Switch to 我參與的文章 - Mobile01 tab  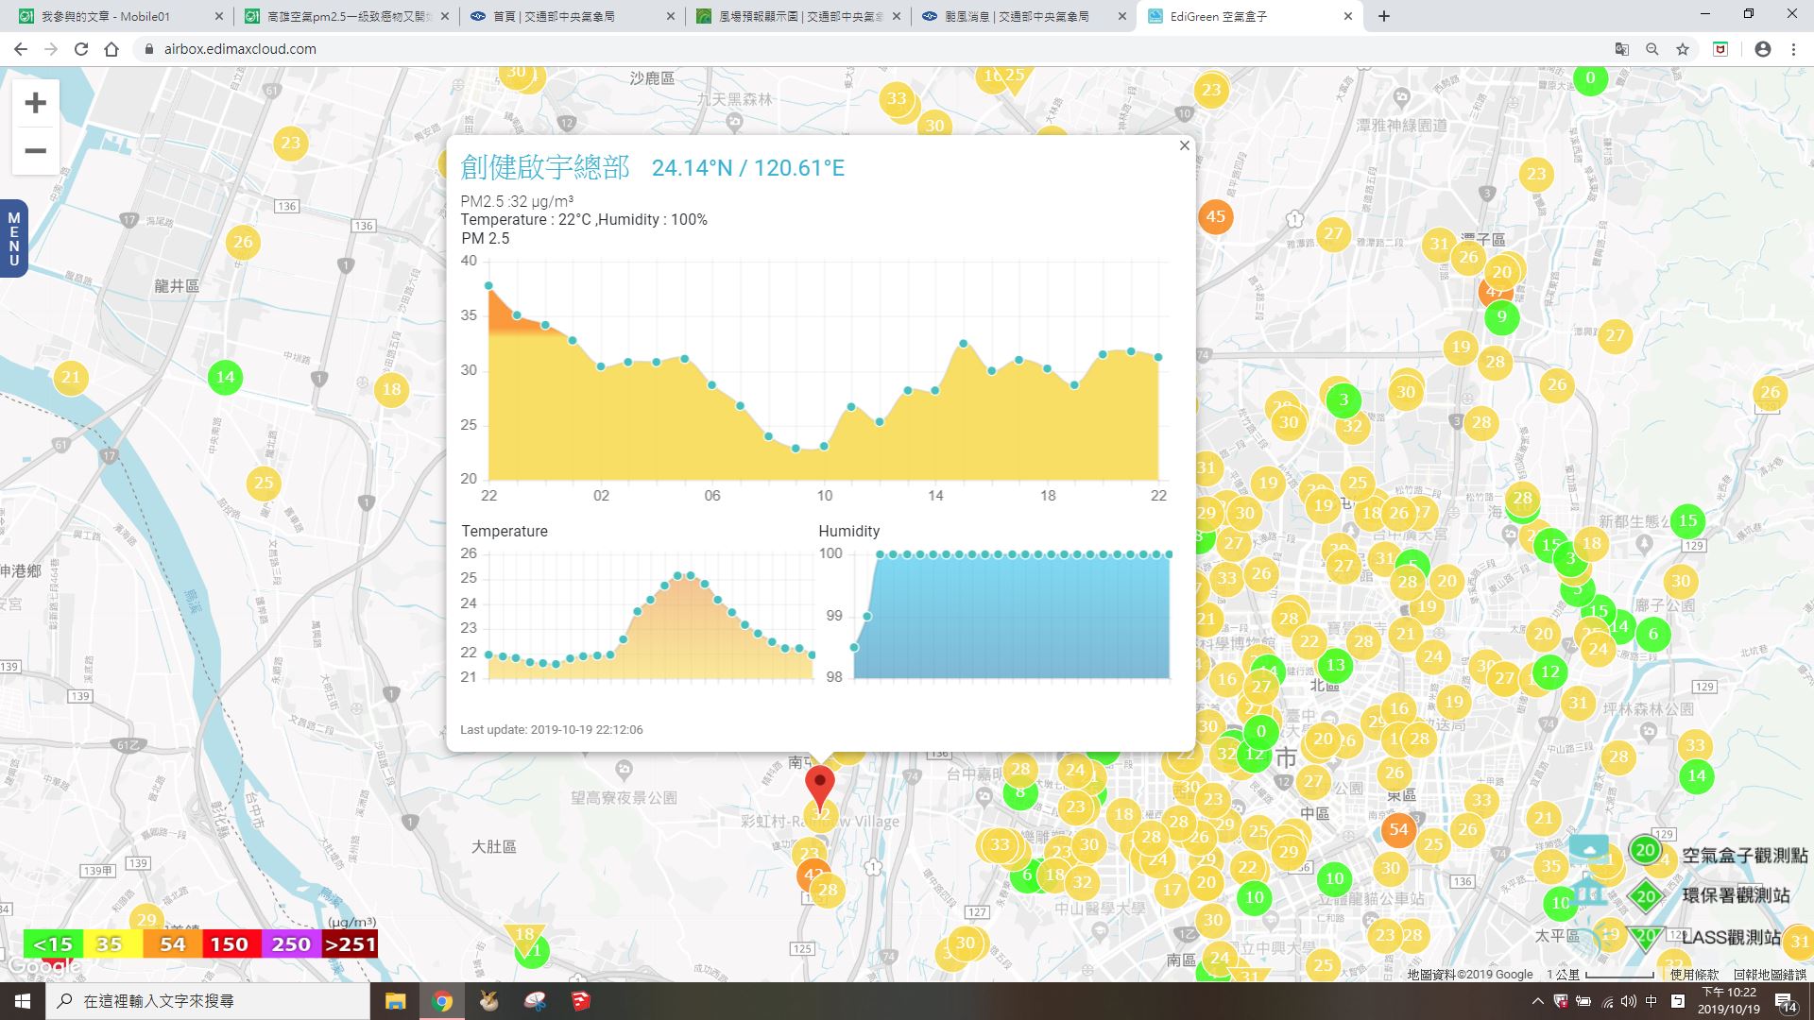(x=121, y=16)
